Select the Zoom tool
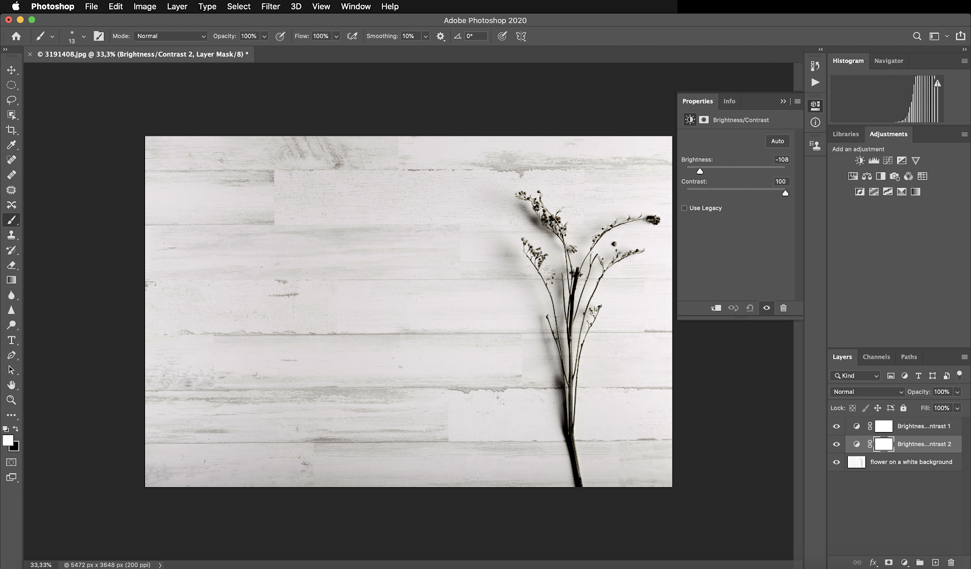Viewport: 971px width, 569px height. coord(12,400)
